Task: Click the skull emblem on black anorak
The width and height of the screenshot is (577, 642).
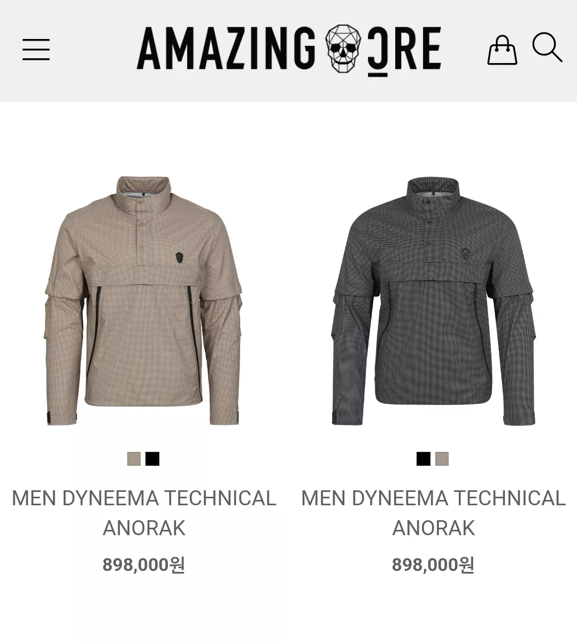Action: point(465,256)
